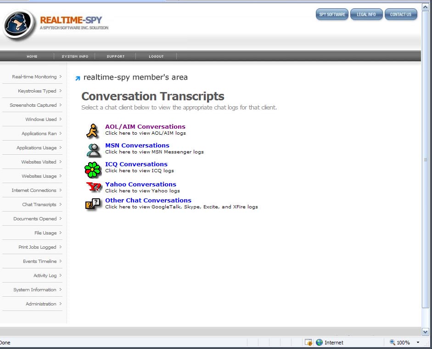
Task: Click the ICQ flower icon
Action: 93,169
